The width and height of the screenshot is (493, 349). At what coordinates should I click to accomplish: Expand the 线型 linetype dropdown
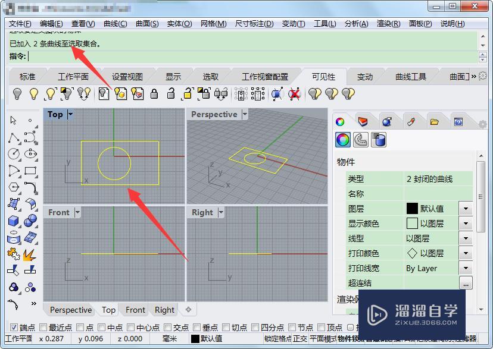click(466, 238)
